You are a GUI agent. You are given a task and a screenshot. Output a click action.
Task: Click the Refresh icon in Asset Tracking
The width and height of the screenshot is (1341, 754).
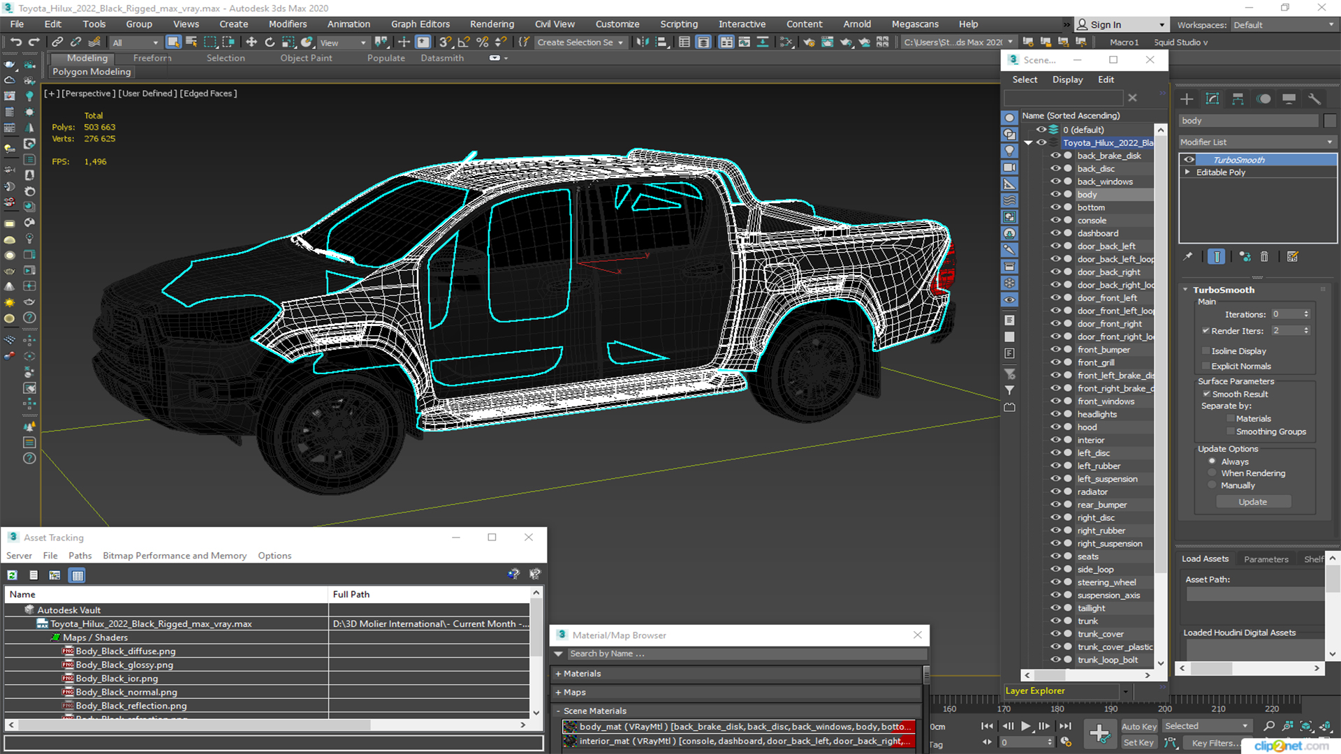(x=13, y=575)
